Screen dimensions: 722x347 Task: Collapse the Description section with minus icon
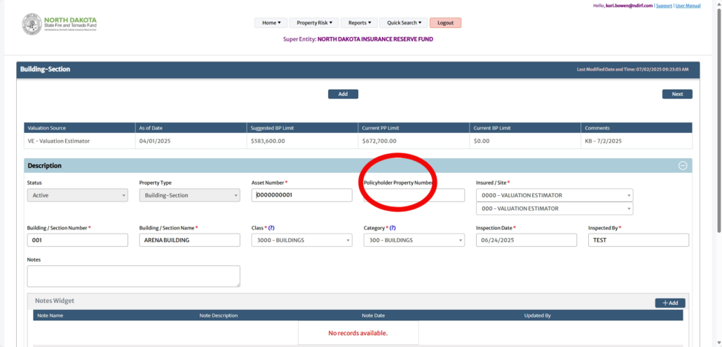[x=683, y=166]
